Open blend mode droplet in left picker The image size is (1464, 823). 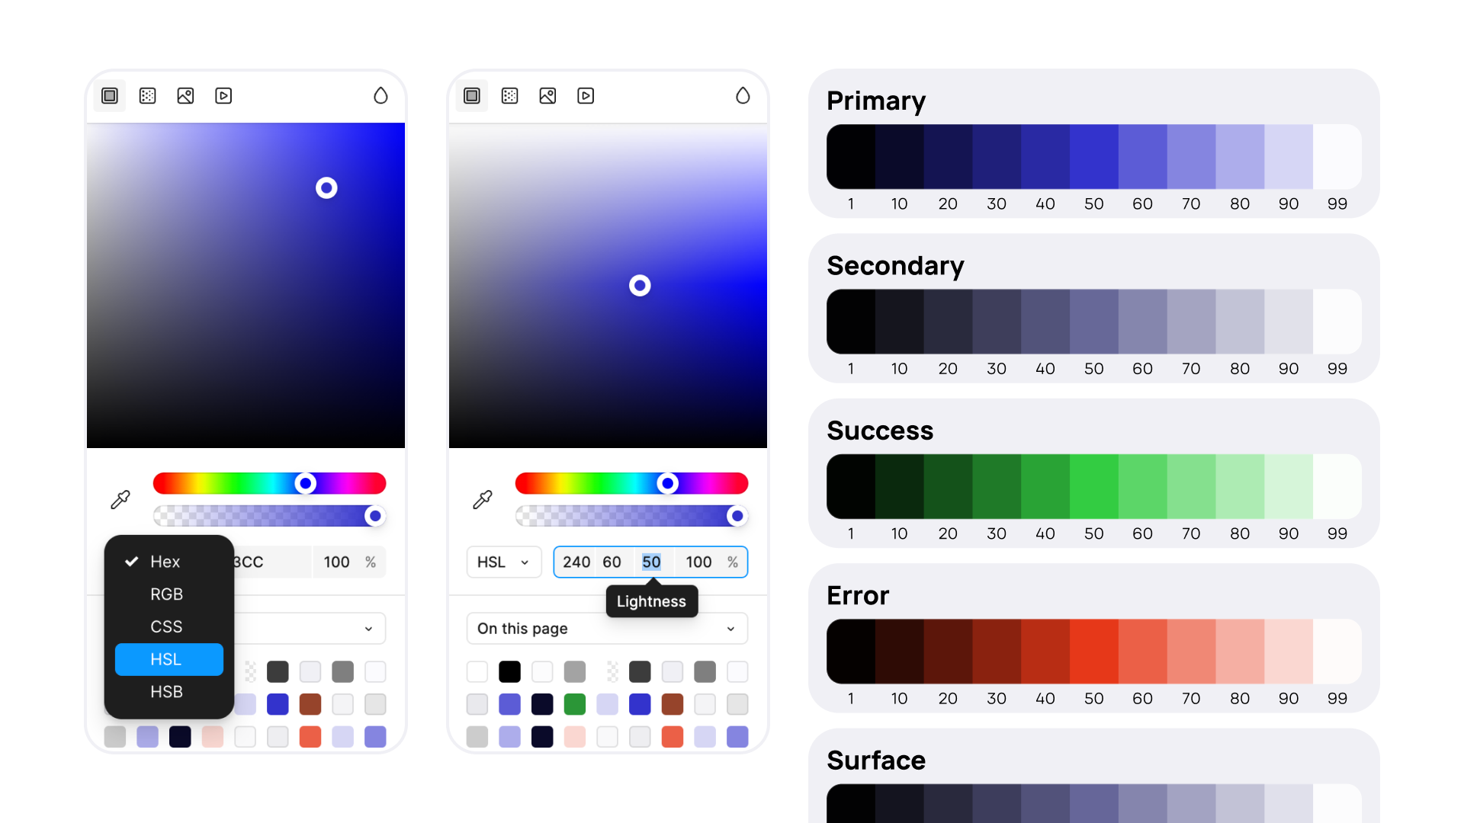tap(380, 96)
